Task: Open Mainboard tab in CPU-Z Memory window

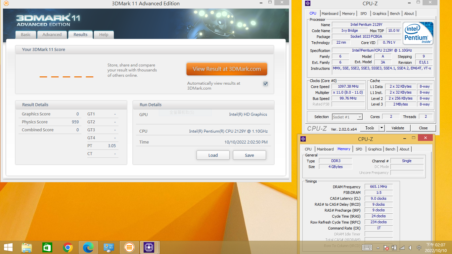Action: click(325, 149)
